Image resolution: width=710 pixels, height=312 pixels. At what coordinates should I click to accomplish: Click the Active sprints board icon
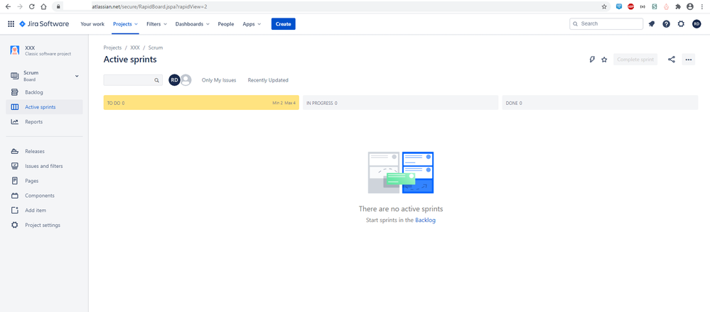pos(15,107)
